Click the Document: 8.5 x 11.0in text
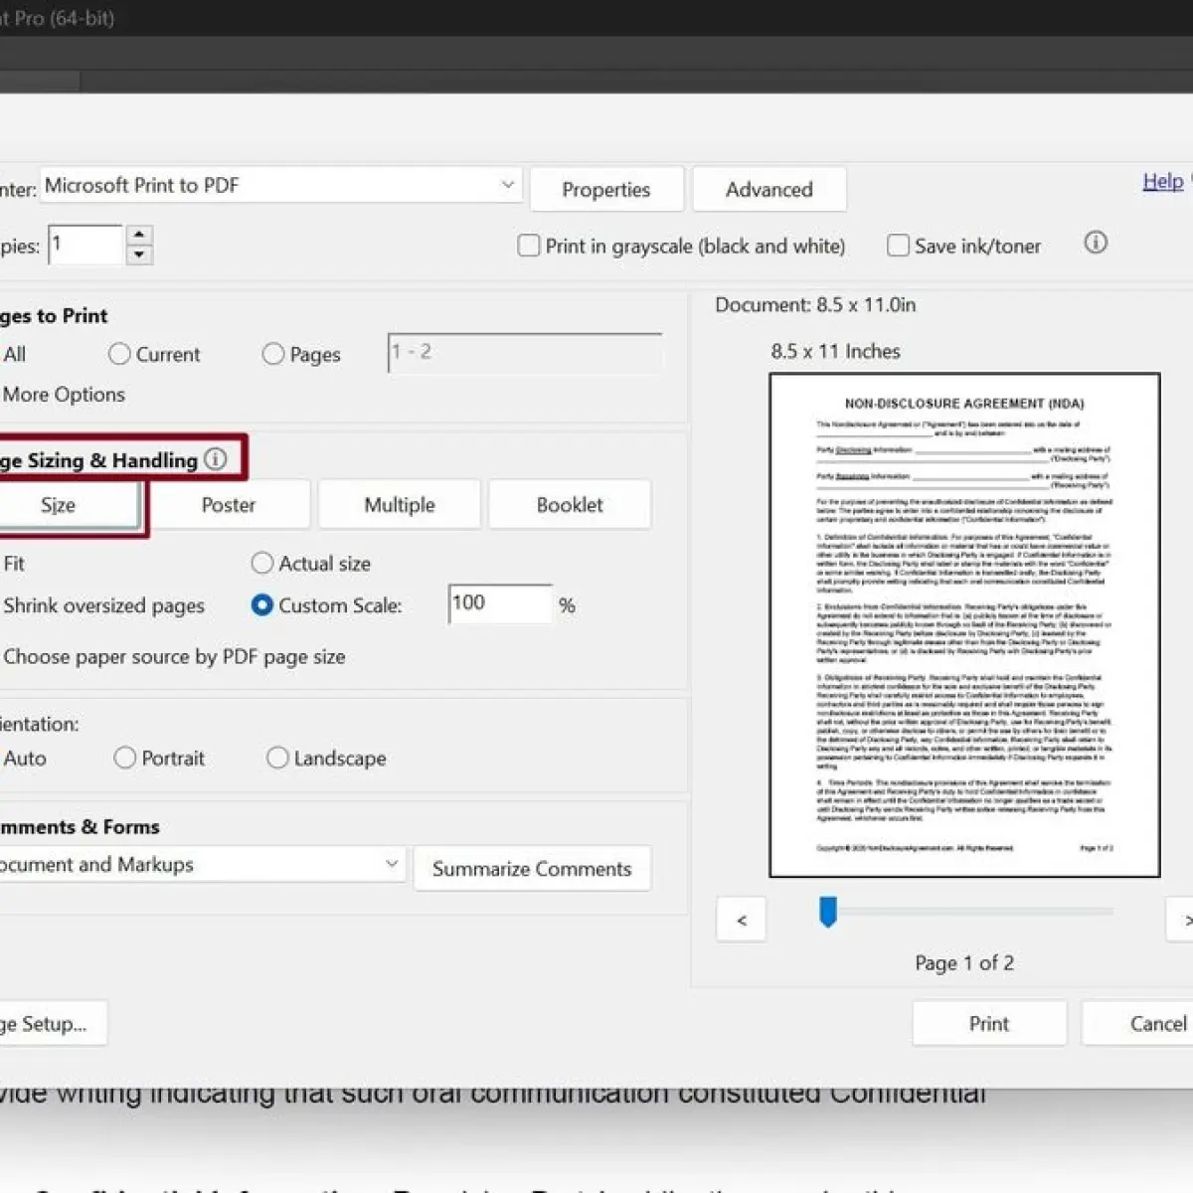The height and width of the screenshot is (1193, 1193). click(815, 304)
